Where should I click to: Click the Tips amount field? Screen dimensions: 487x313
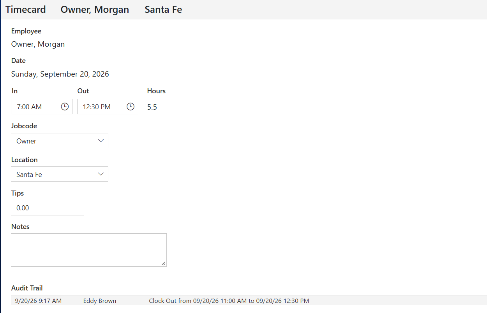pyautogui.click(x=48, y=208)
